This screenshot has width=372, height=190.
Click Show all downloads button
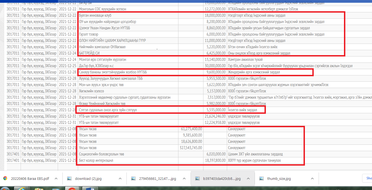click(367, 178)
